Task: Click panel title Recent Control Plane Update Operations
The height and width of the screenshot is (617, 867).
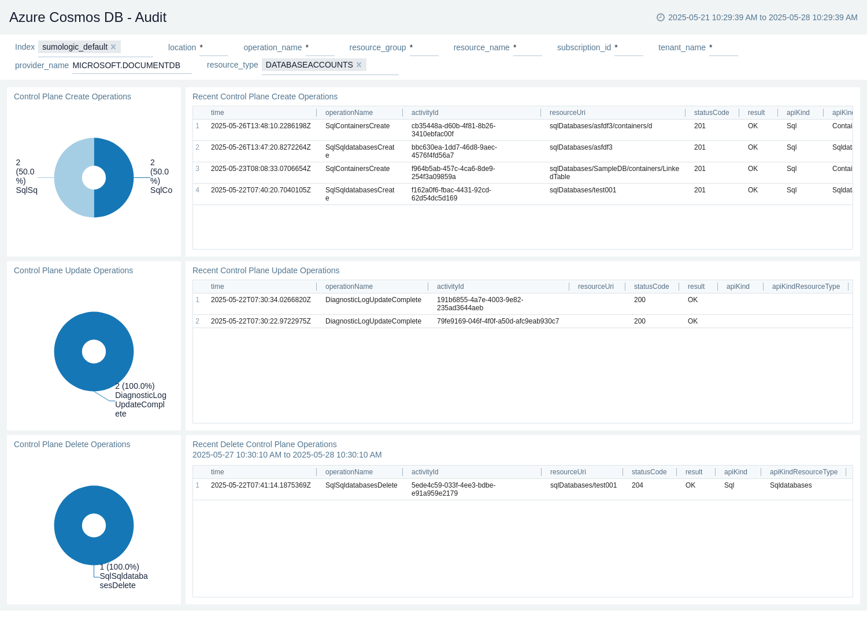Action: click(266, 270)
